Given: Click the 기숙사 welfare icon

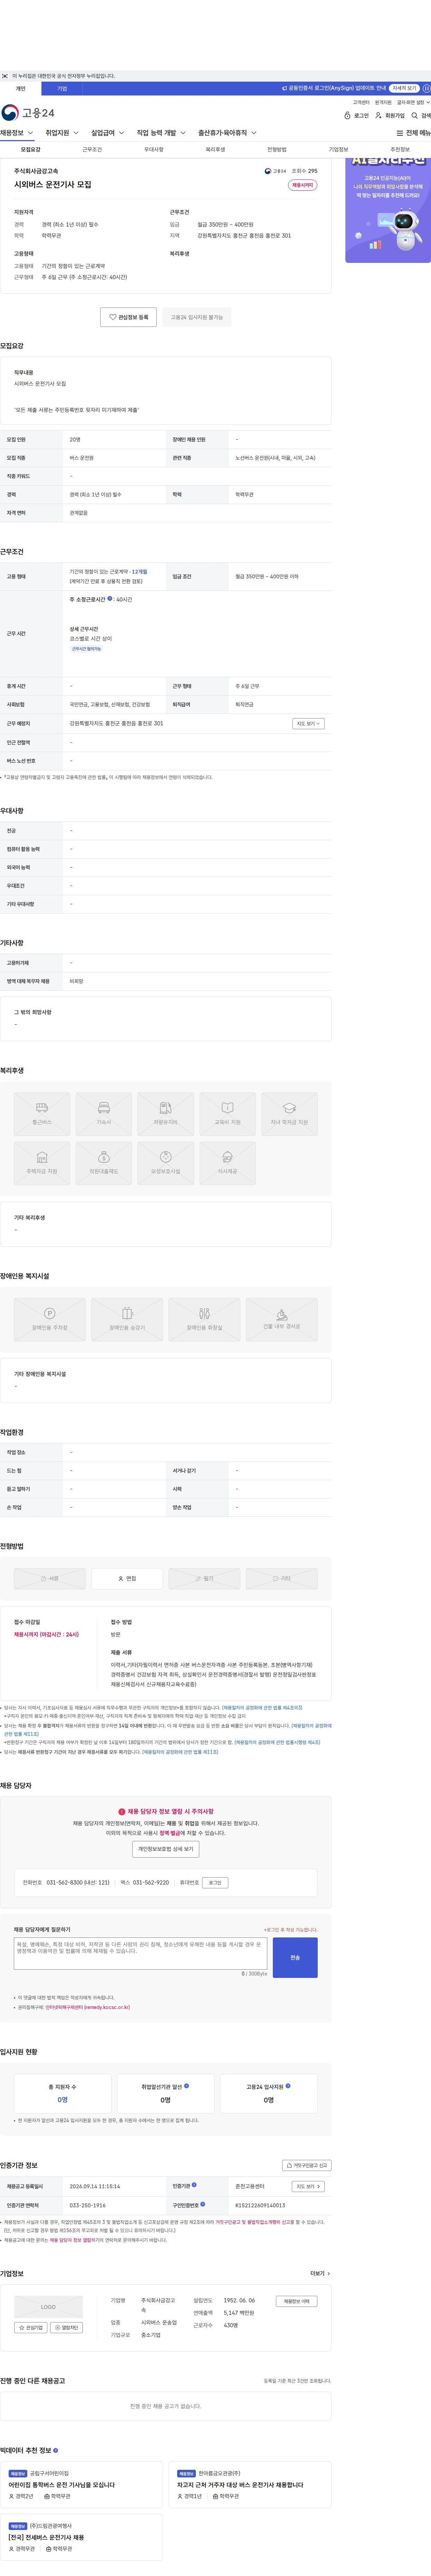Looking at the screenshot, I should click(104, 1114).
